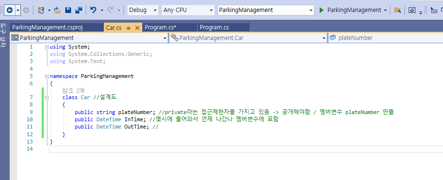The image size is (443, 180).
Task: Click the DateTime type on line 11
Action: (x=109, y=127)
